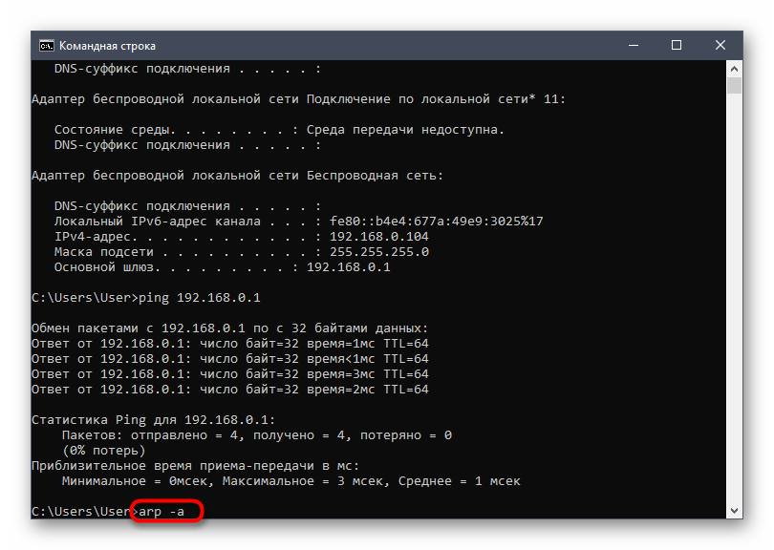Click the subnet mask 255.255.255.0
Viewport: 774px width, 550px height.
379,251
